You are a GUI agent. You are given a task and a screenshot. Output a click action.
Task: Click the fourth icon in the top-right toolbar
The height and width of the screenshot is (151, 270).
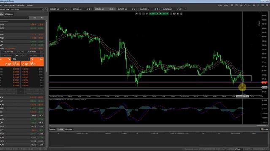point(245,5)
